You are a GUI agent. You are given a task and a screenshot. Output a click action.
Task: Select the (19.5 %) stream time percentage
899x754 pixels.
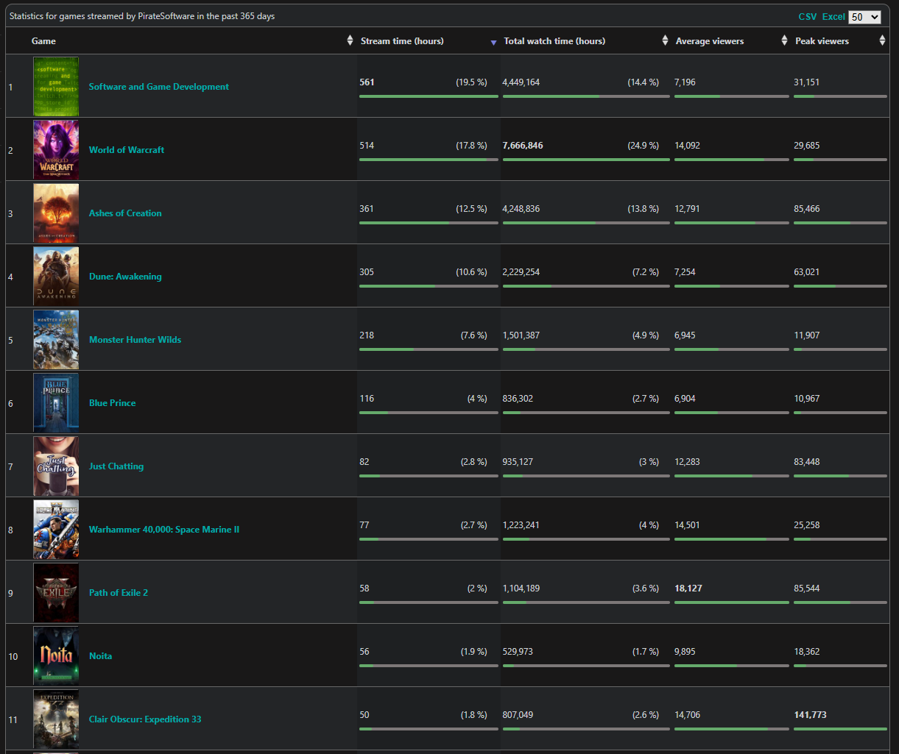point(471,82)
